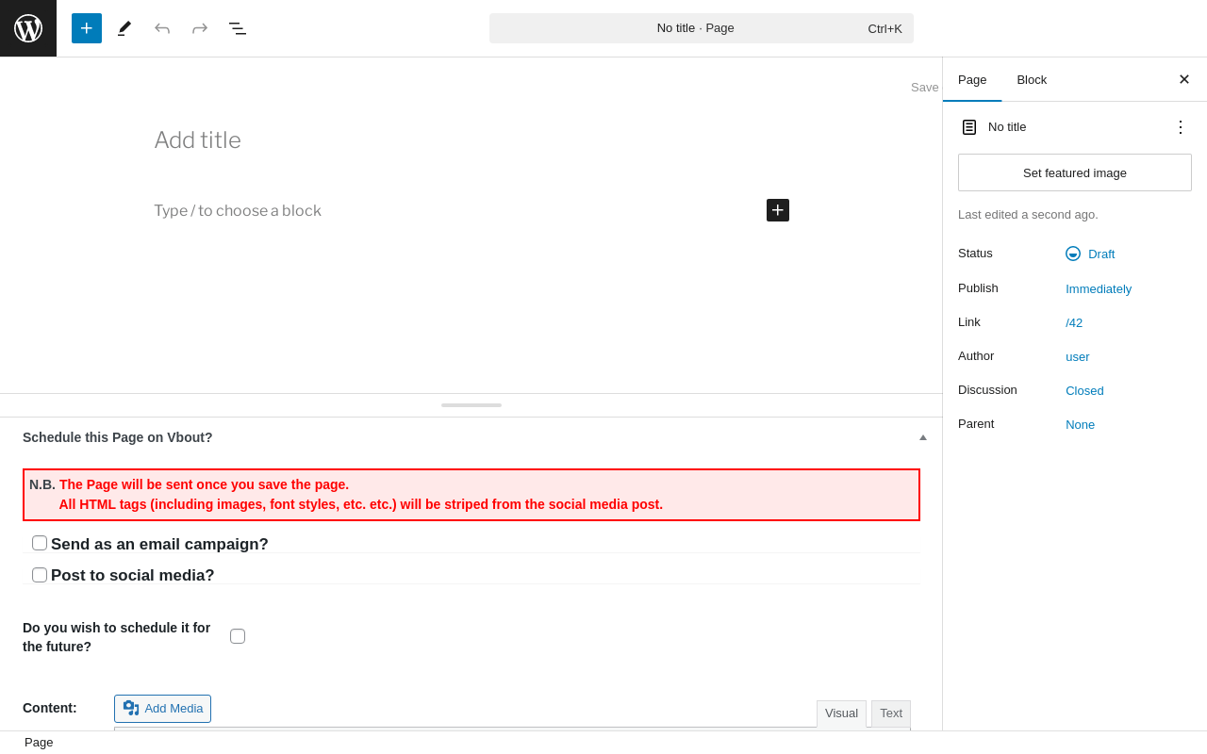
Task: Change status via Draft link
Action: point(1101,254)
